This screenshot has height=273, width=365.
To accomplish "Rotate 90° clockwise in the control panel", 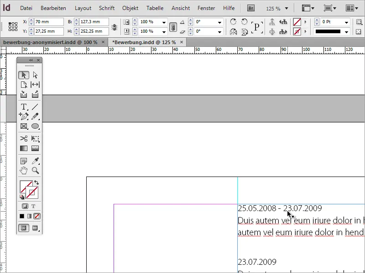I will tap(233, 22).
